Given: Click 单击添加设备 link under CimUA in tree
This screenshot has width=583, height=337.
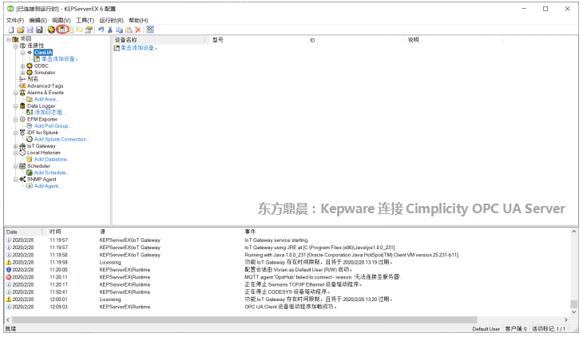Looking at the screenshot, I should [59, 59].
